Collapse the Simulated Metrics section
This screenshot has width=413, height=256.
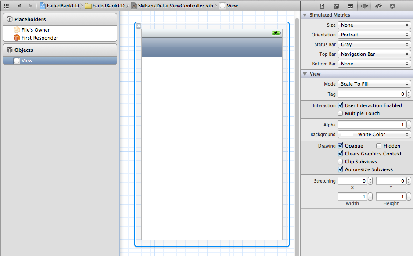(x=305, y=15)
